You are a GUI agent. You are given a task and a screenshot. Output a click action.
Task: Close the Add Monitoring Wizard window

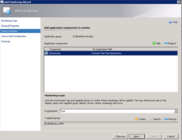tap(179, 2)
